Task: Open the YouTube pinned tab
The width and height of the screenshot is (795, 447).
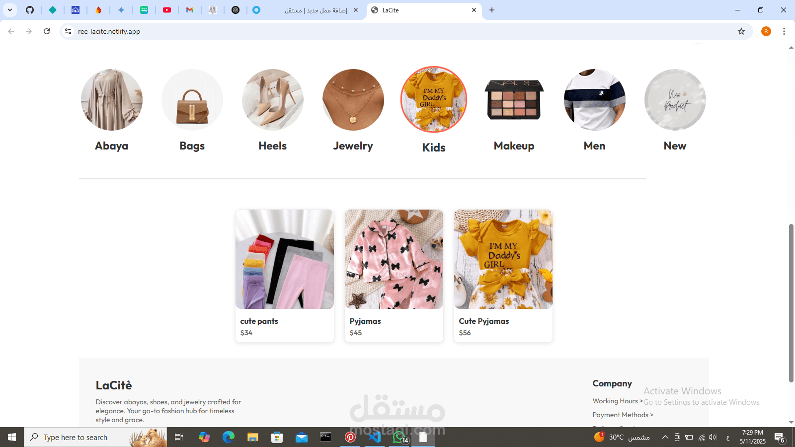Action: (x=167, y=10)
